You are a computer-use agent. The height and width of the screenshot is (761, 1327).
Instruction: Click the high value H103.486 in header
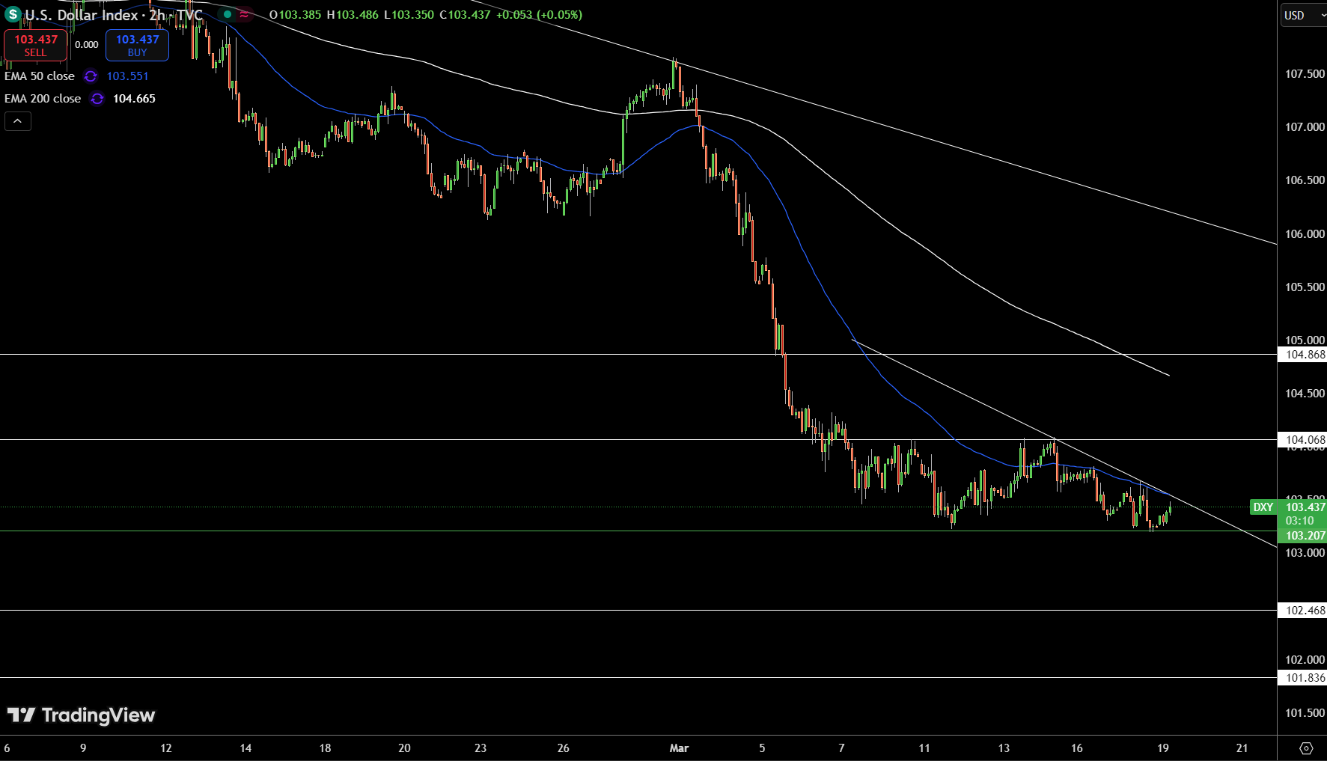353,15
